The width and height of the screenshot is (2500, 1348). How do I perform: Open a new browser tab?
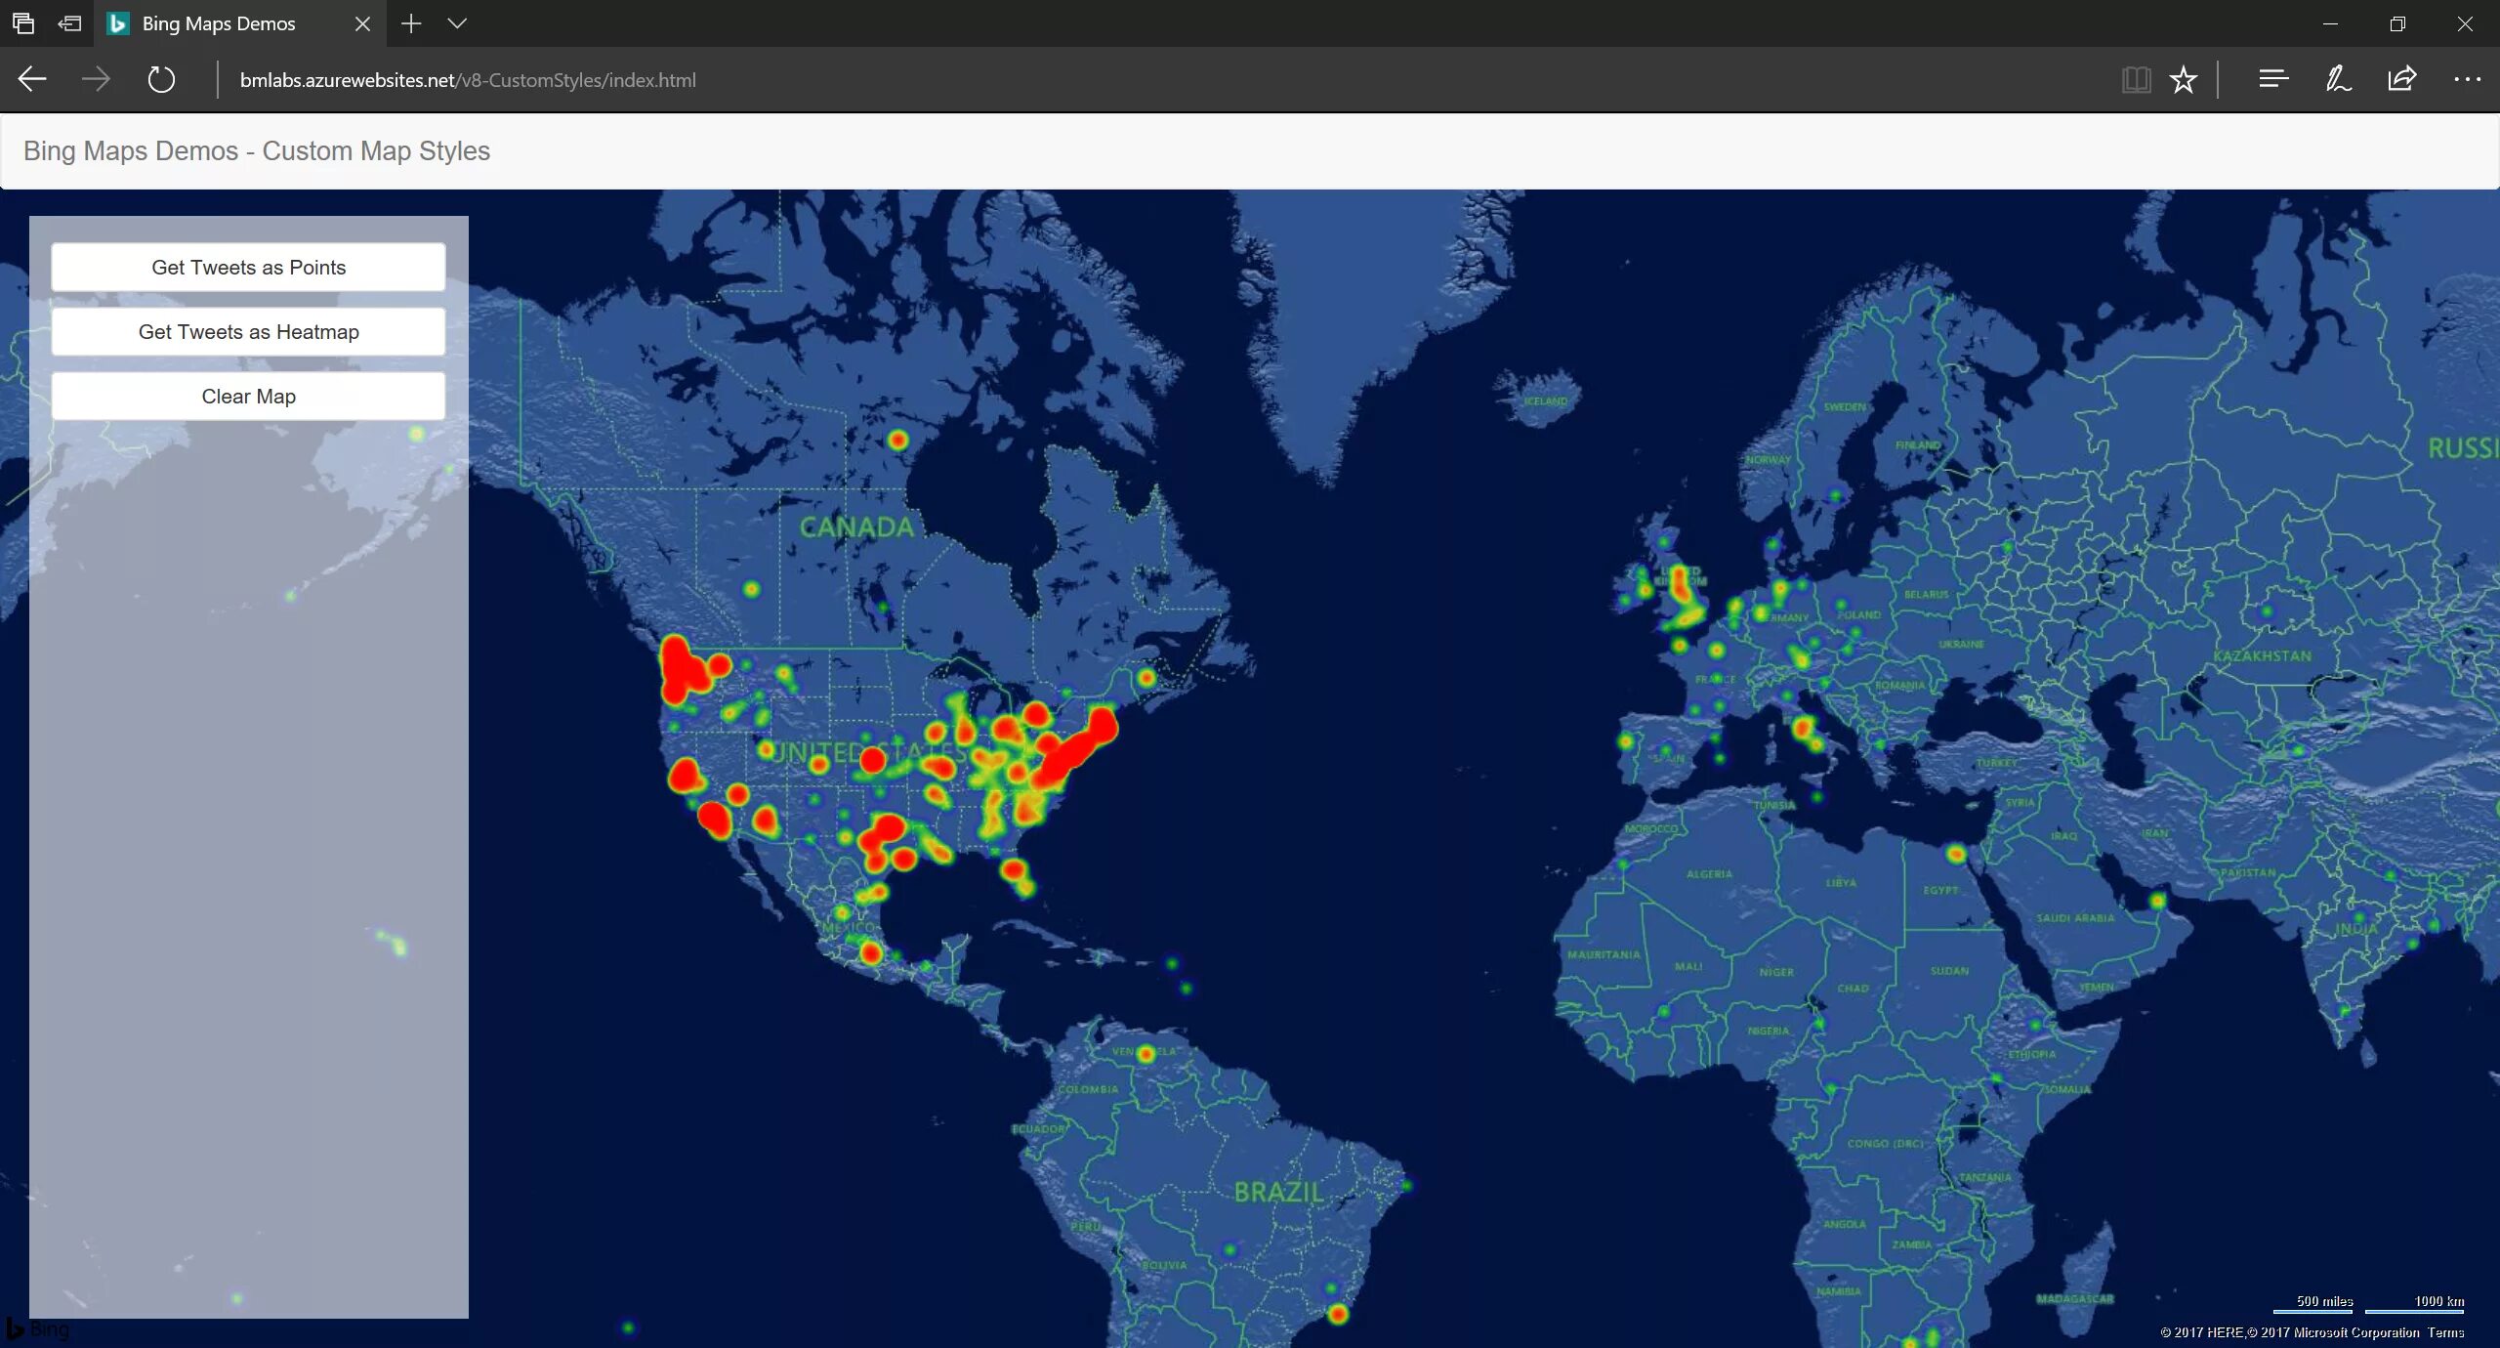pos(411,23)
